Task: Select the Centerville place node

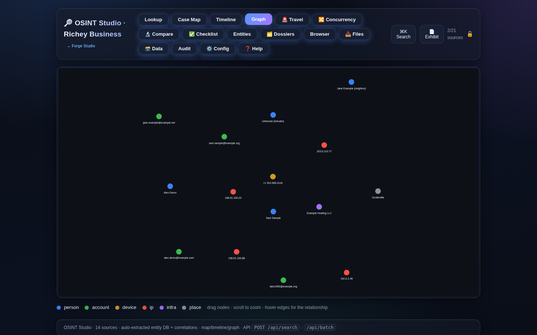Action: pyautogui.click(x=378, y=191)
